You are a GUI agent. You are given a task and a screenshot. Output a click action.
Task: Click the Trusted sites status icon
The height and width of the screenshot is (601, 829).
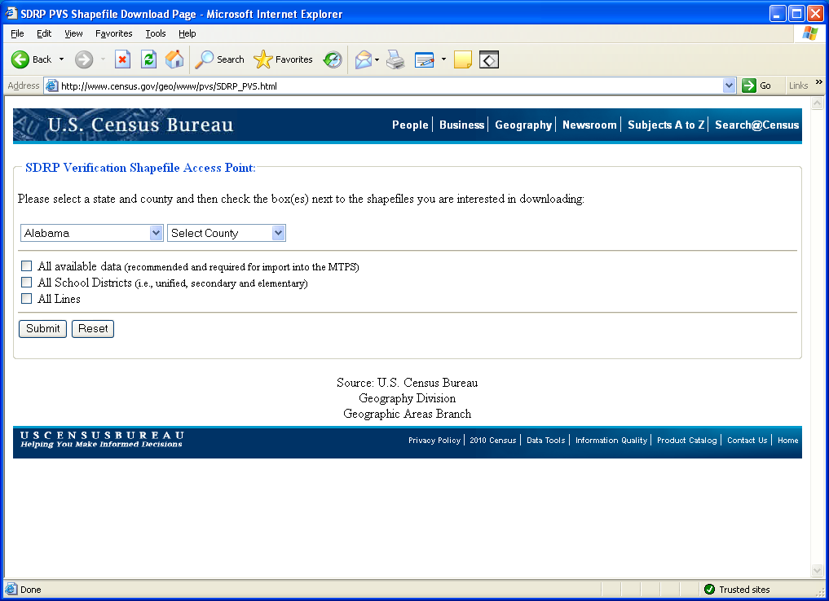(x=709, y=590)
